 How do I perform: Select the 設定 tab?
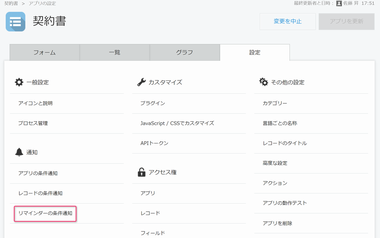[x=255, y=52]
